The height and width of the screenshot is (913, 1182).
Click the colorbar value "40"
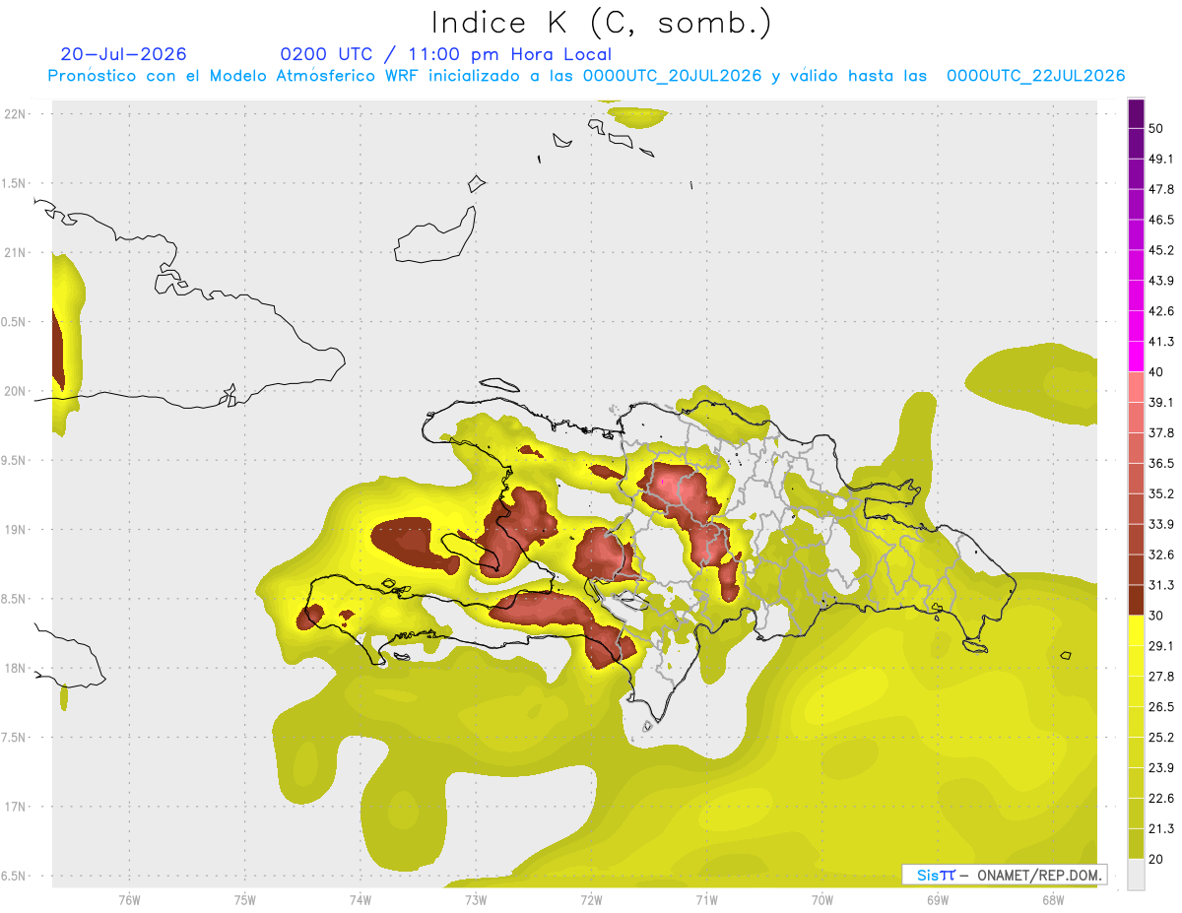1155,372
